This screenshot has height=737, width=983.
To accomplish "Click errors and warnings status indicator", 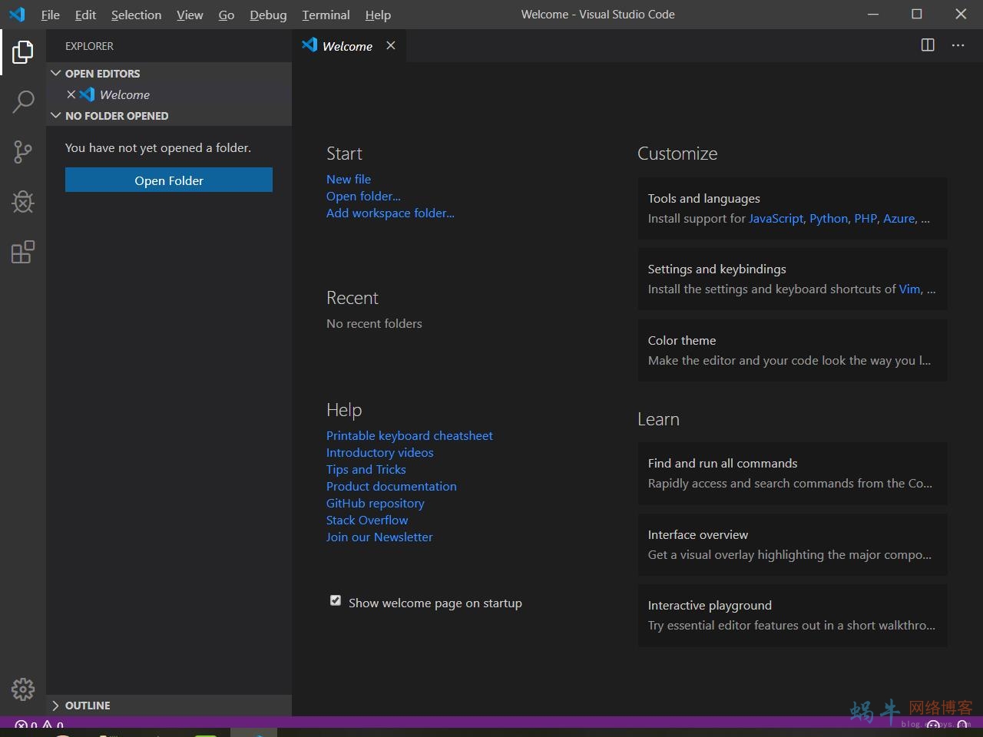I will (39, 725).
